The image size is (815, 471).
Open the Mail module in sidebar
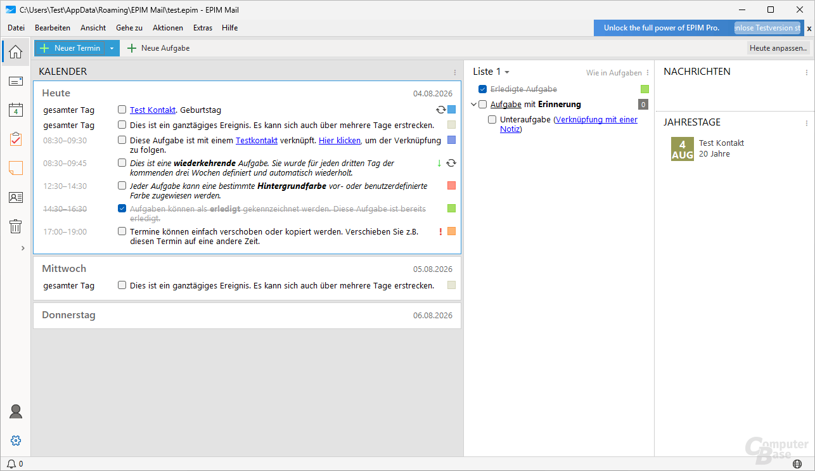(x=15, y=81)
